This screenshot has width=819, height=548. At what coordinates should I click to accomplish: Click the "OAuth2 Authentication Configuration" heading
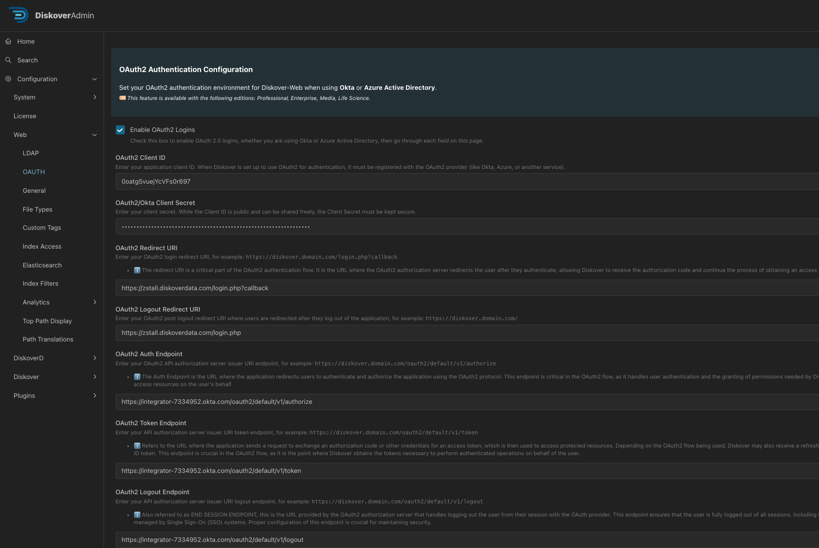tap(186, 70)
